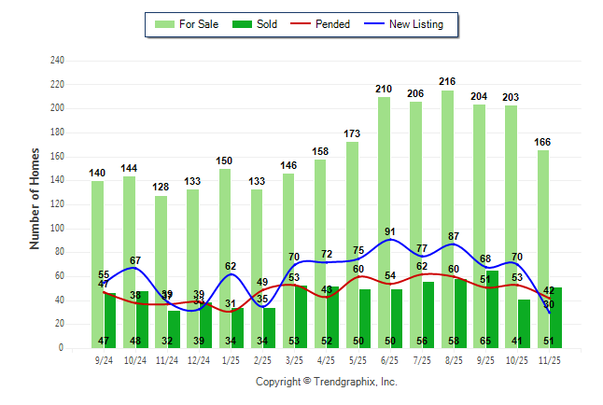The image size is (603, 405).
Task: Click the 11/25 x-axis date label
Action: [551, 358]
